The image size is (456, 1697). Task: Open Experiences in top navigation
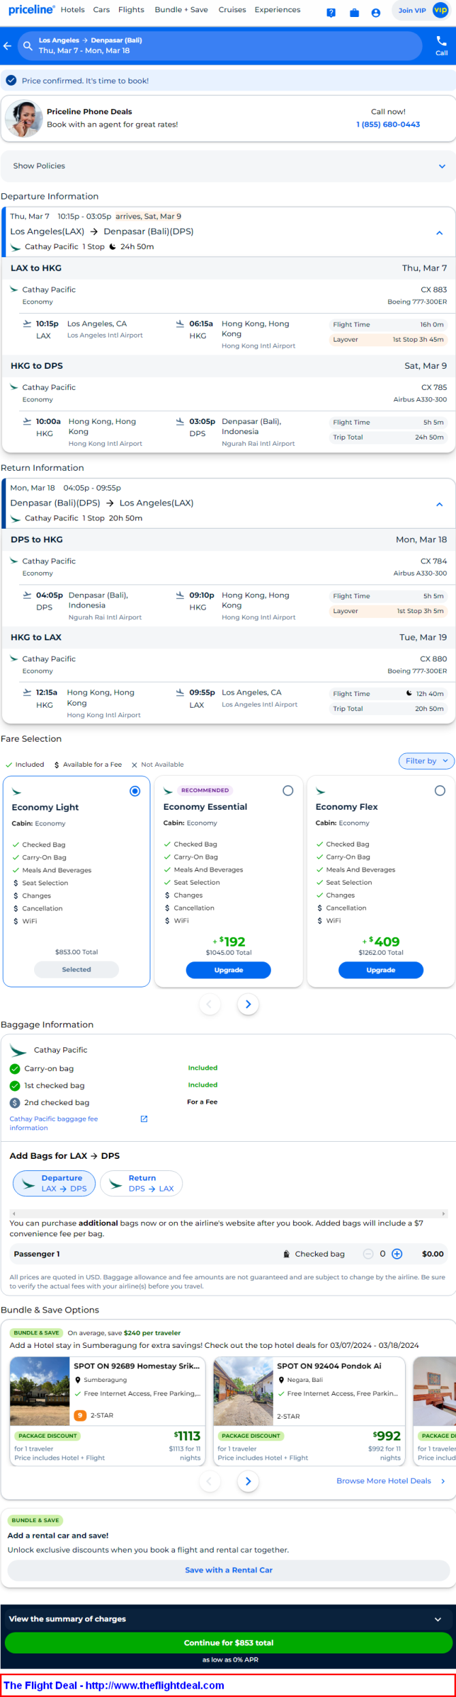click(278, 10)
